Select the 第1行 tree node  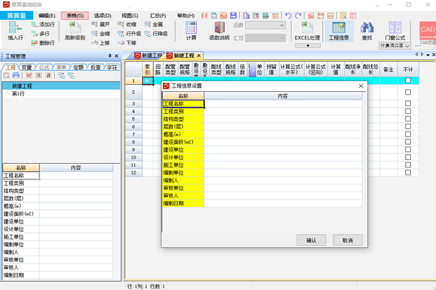tap(18, 94)
